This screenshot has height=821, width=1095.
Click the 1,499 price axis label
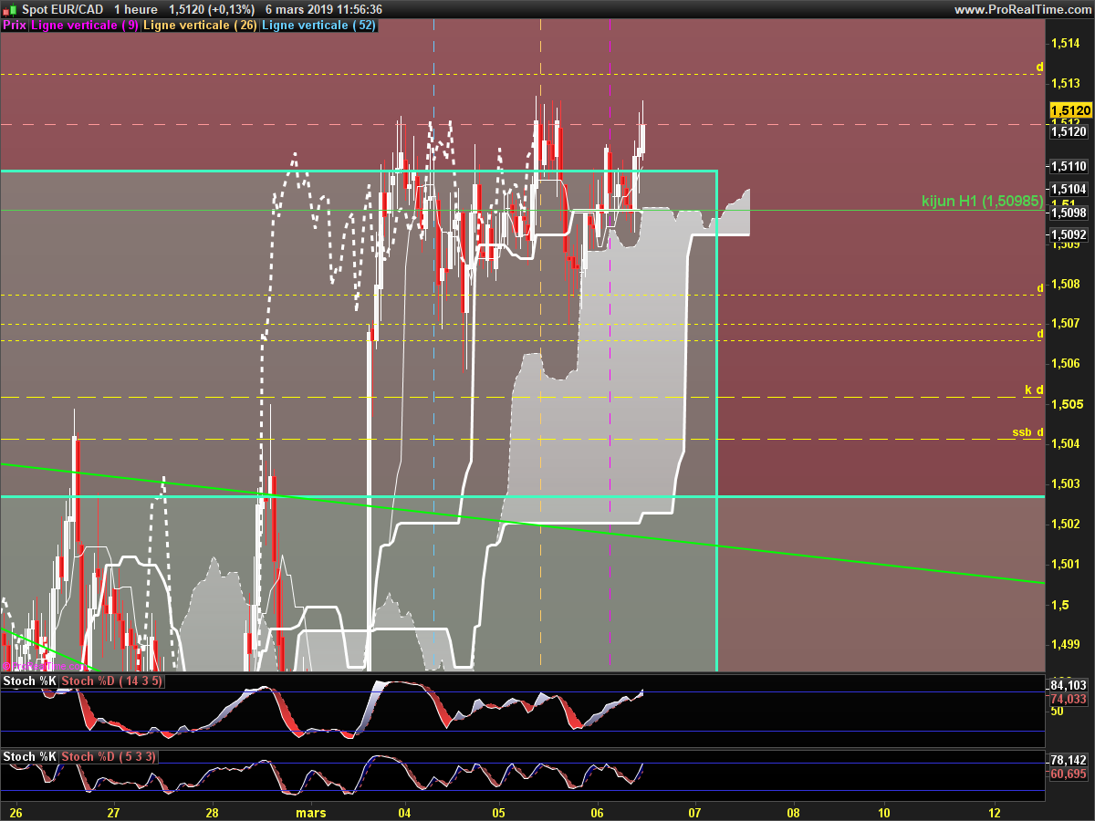(1065, 645)
